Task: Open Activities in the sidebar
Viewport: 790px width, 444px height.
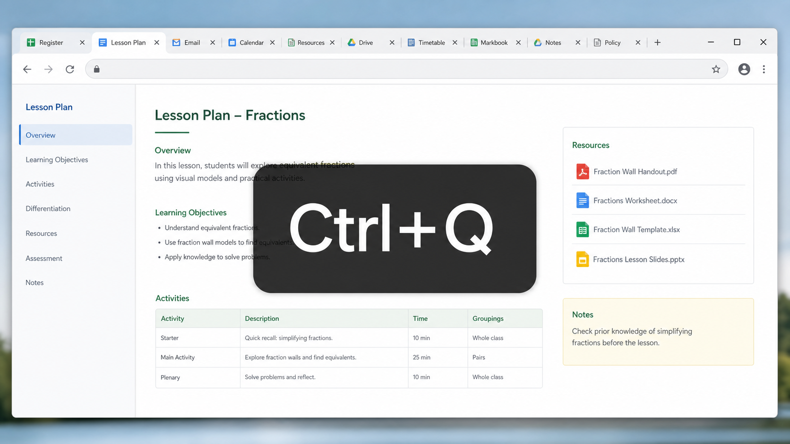Action: pyautogui.click(x=40, y=184)
